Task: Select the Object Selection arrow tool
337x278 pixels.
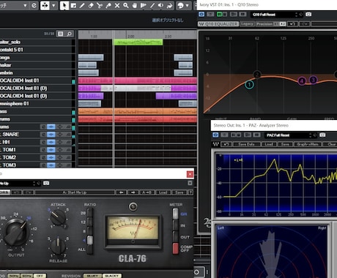Action: click(64, 6)
